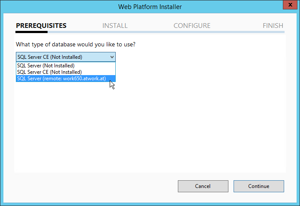
Task: Pick SQL Server CE (Not Installed) list option
Action: [49, 72]
